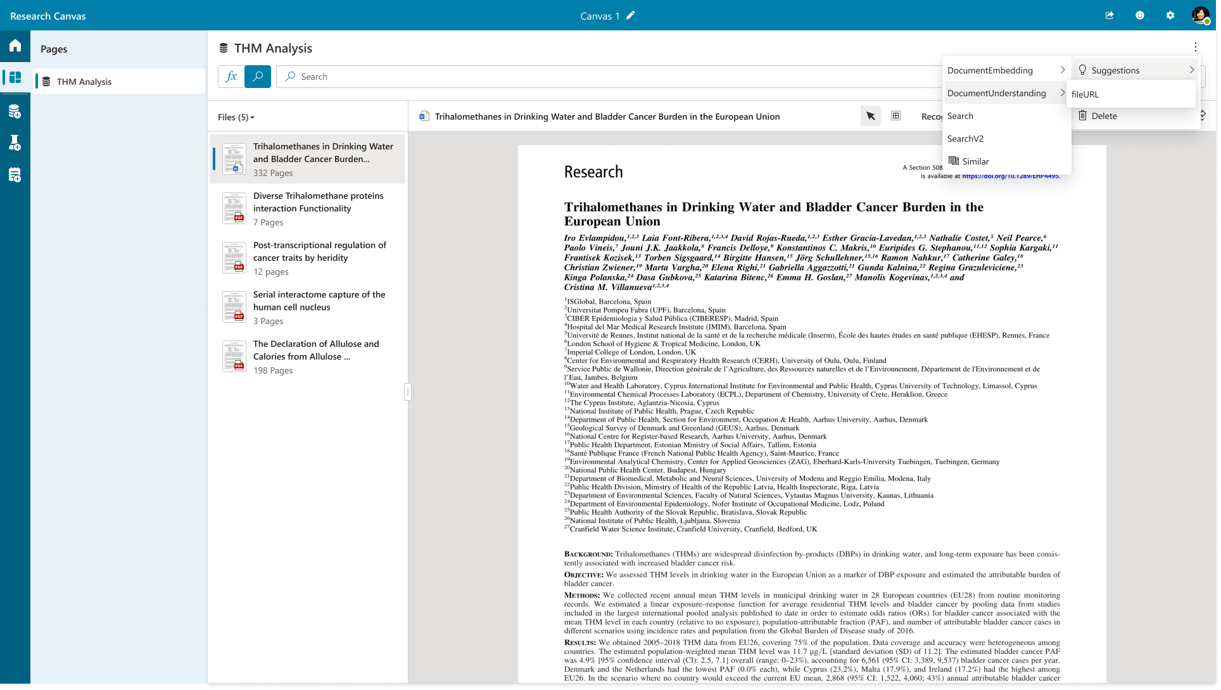Click the fileURL submenu option
This screenshot has height=690, width=1221.
[x=1085, y=94]
